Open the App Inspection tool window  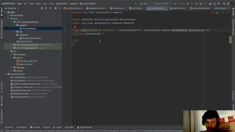tap(85, 127)
